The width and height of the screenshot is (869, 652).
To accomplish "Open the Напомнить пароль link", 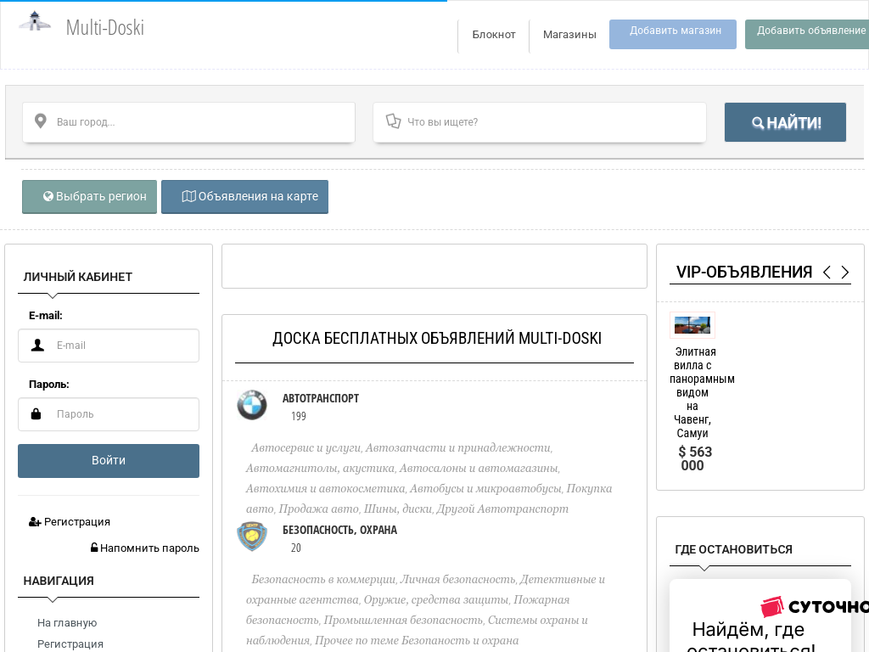I will click(x=144, y=548).
